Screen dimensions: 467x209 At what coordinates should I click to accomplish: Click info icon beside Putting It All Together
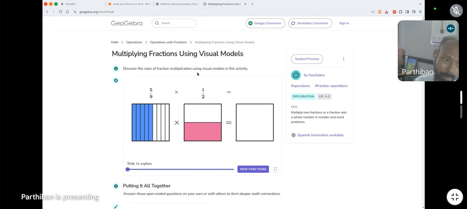116,186
